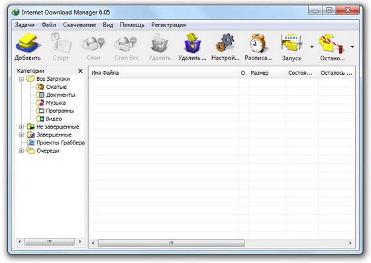This screenshot has height=263, width=371.
Task: Click right arrow of download list scrollbar
Action: [x=350, y=243]
